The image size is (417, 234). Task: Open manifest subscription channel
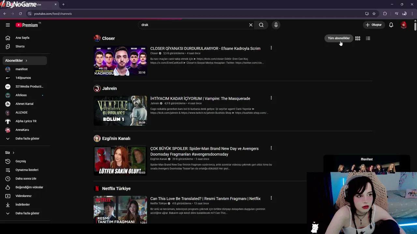[25, 69]
